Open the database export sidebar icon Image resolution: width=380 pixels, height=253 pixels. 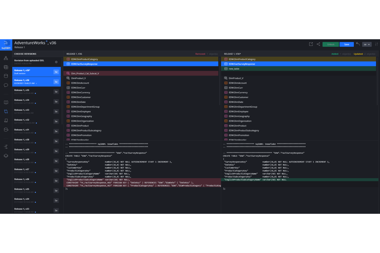6,129
